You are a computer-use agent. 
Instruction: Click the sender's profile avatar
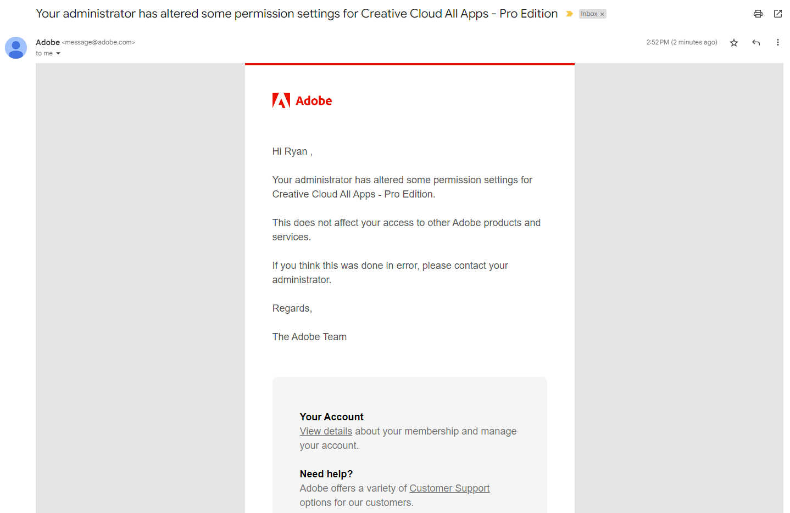pos(16,48)
